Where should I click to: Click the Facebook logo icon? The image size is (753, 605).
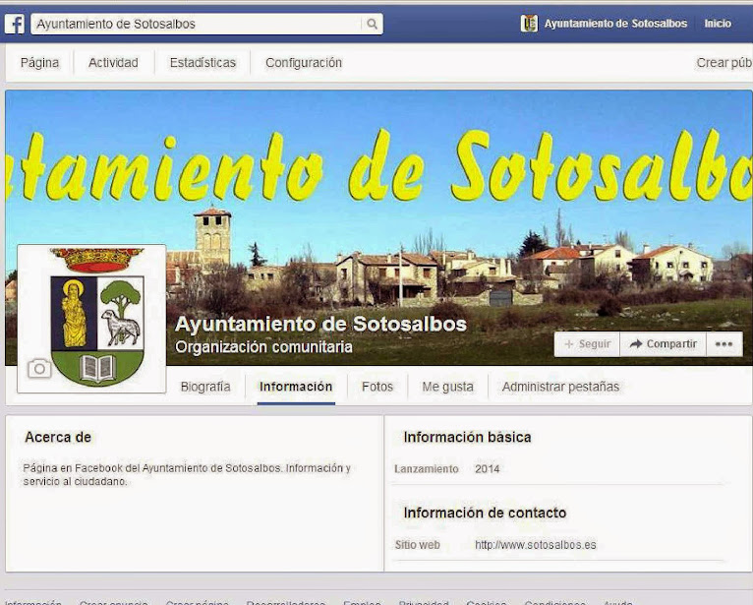click(x=15, y=24)
